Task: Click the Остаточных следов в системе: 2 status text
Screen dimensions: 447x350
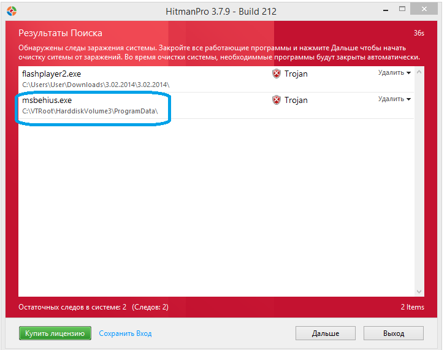Action: 72,307
